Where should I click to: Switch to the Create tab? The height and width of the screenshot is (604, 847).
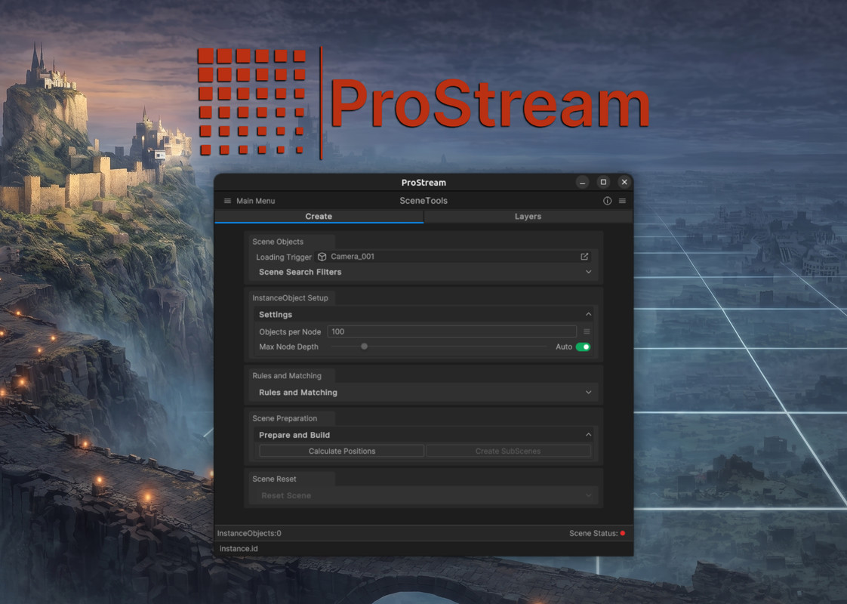319,216
